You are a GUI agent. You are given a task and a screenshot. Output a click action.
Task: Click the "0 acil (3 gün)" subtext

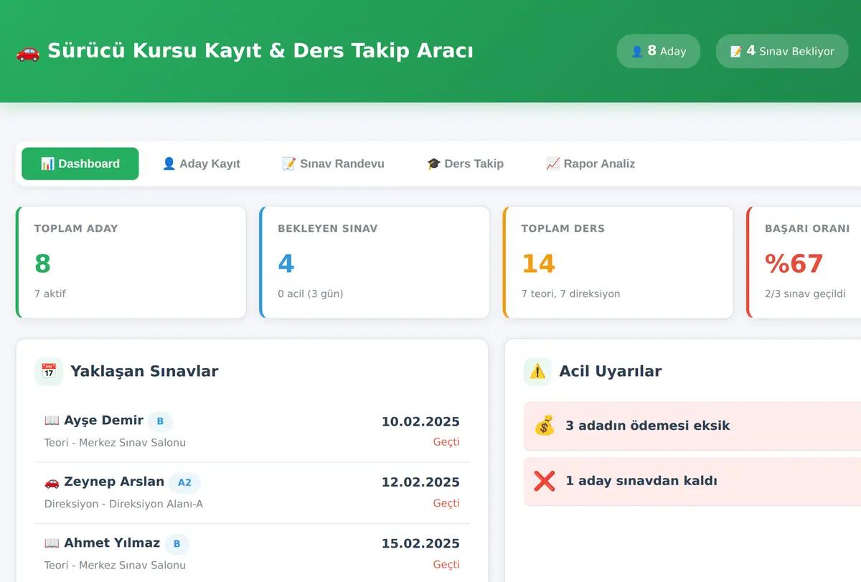[x=311, y=294]
